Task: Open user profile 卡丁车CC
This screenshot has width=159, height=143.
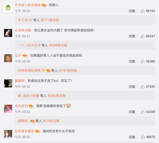Action: [25, 20]
